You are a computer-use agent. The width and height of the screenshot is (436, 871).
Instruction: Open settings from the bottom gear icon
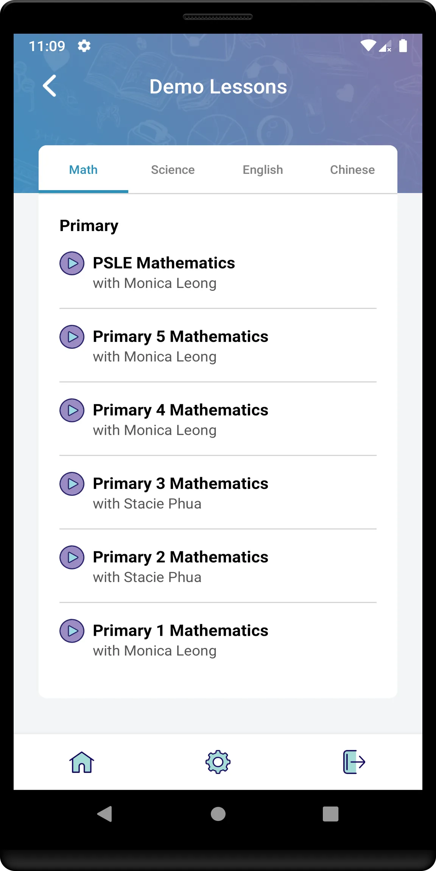coord(218,762)
